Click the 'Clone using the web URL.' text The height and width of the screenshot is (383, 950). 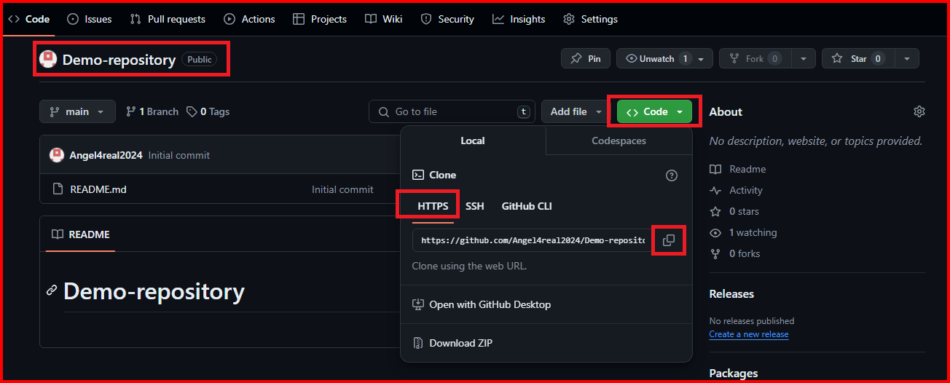point(470,266)
